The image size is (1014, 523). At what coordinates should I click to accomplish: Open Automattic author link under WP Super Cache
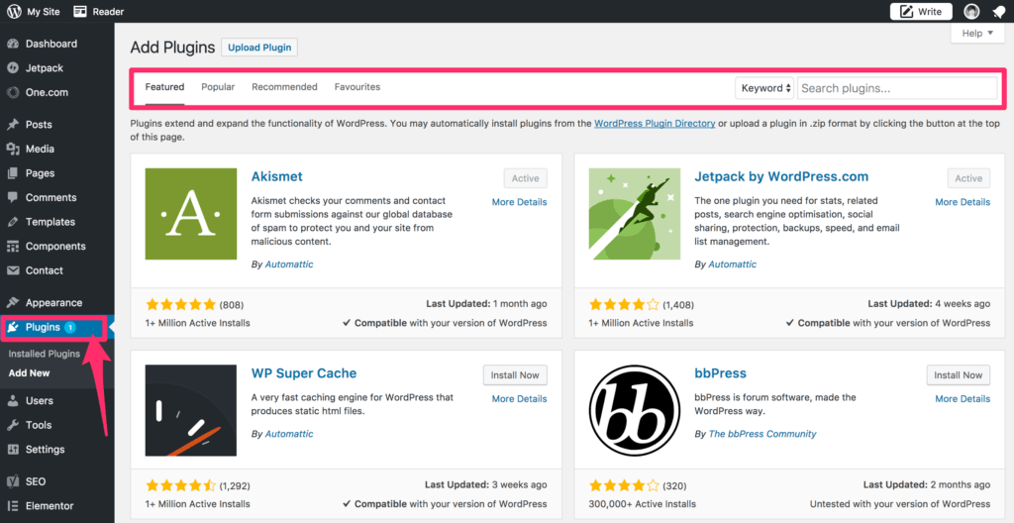point(289,434)
